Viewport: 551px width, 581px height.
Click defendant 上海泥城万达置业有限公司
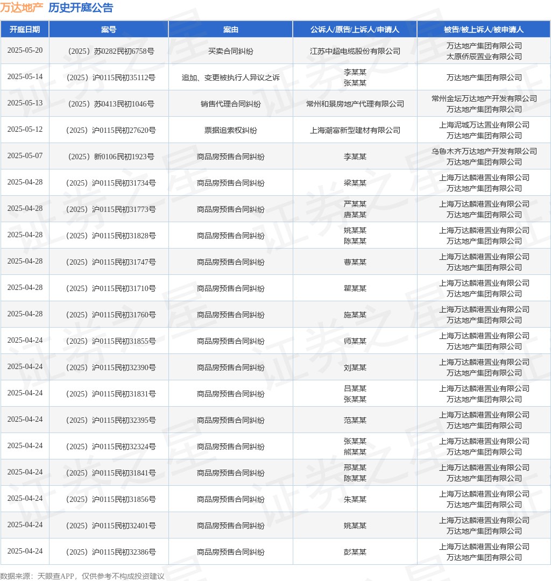484,125
